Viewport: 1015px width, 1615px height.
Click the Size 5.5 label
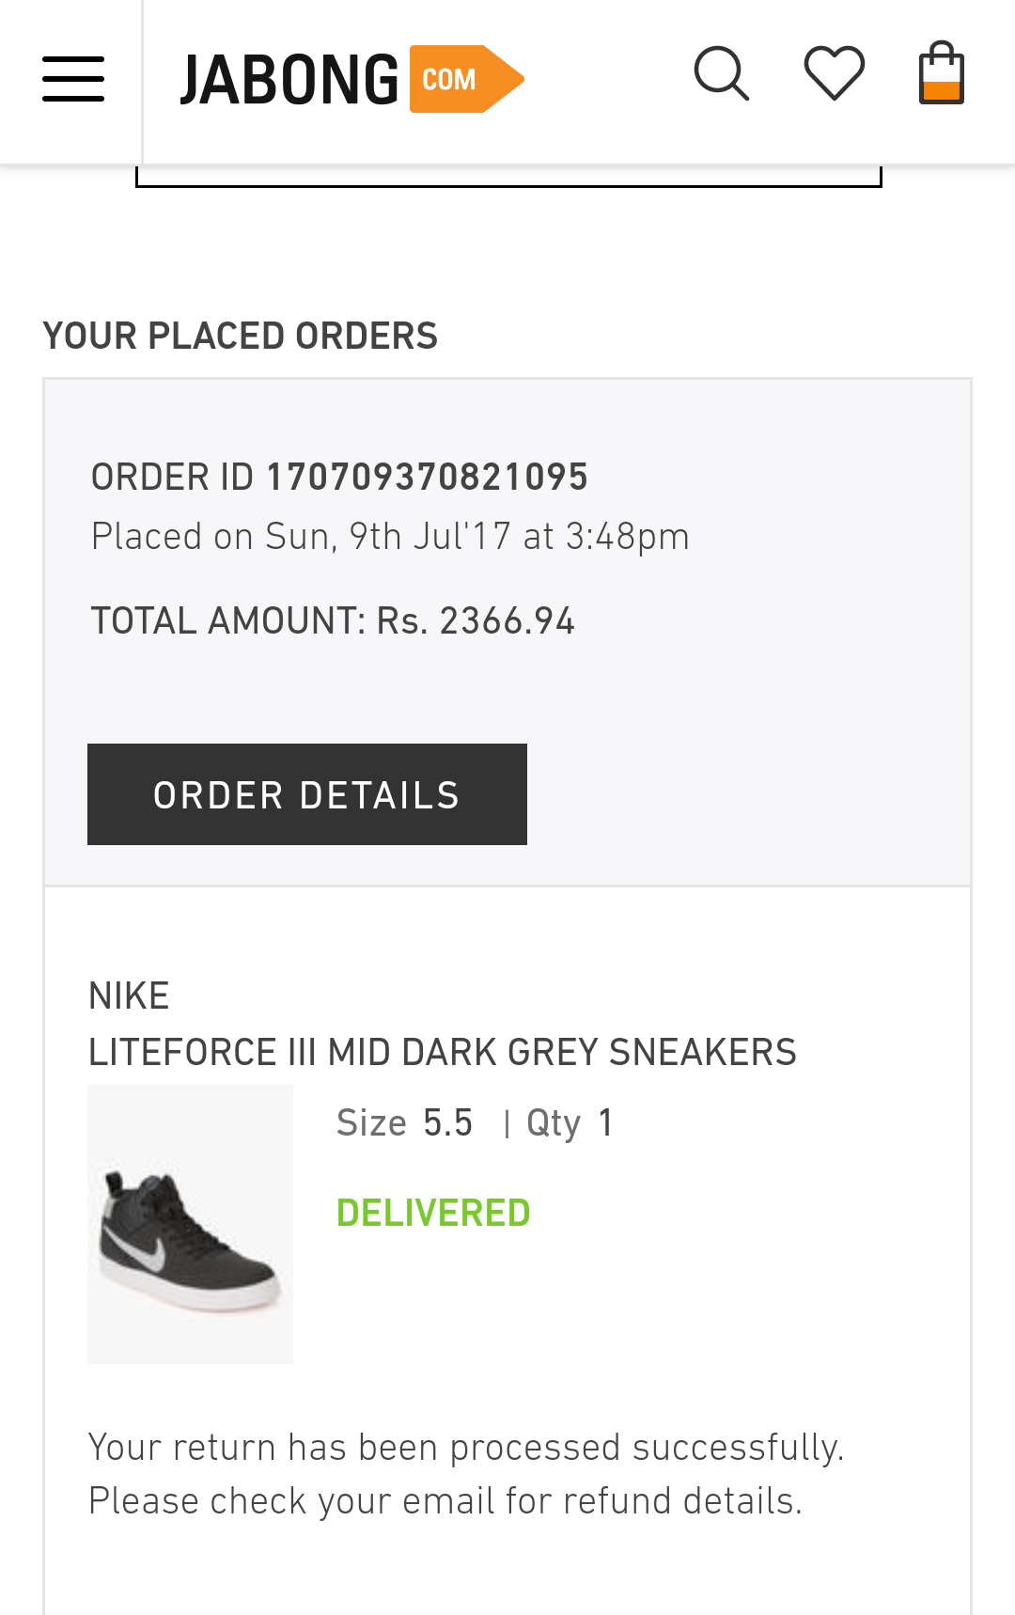405,1122
